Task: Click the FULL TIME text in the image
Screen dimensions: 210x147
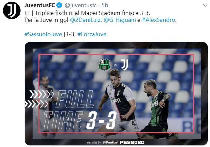Action: tap(68, 109)
